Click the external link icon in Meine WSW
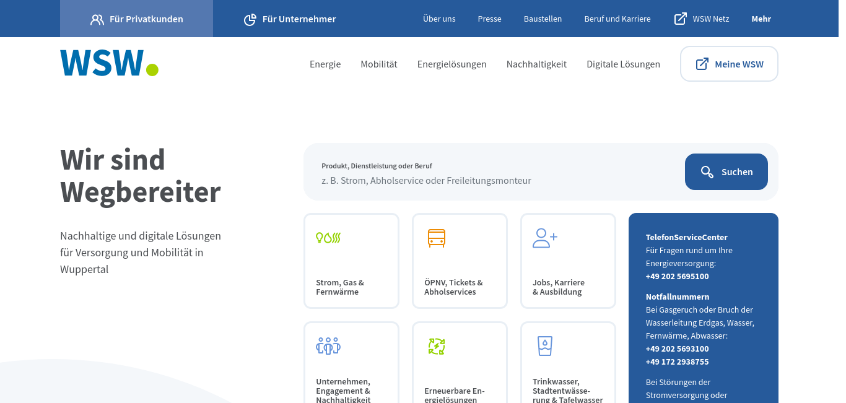The image size is (846, 403). pos(702,64)
